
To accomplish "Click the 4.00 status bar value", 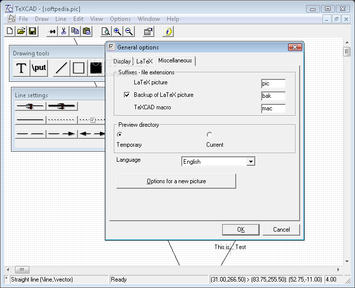I will point(331,280).
